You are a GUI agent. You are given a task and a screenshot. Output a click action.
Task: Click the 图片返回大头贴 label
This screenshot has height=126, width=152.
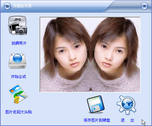[x=19, y=112]
